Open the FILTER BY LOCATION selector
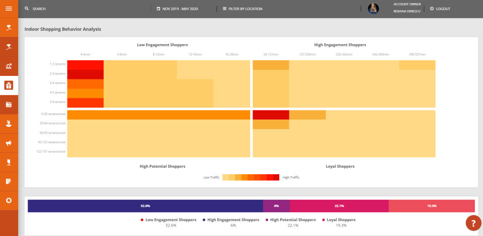This screenshot has width=483, height=236. point(246,9)
